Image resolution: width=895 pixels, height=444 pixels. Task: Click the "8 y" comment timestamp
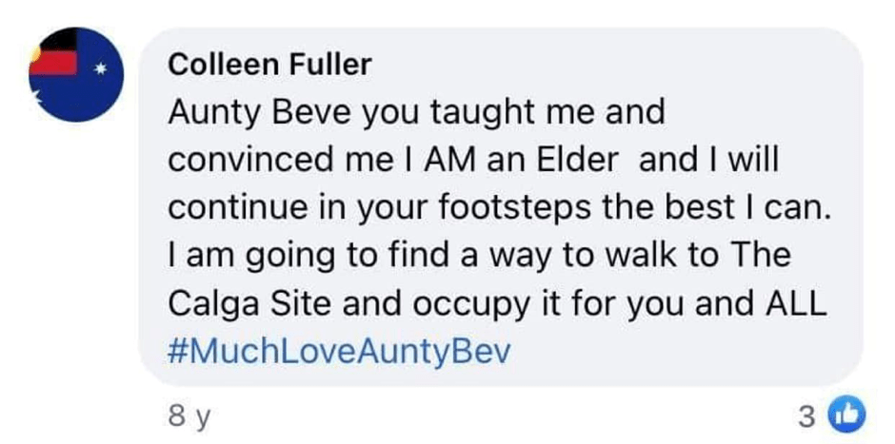tap(187, 415)
